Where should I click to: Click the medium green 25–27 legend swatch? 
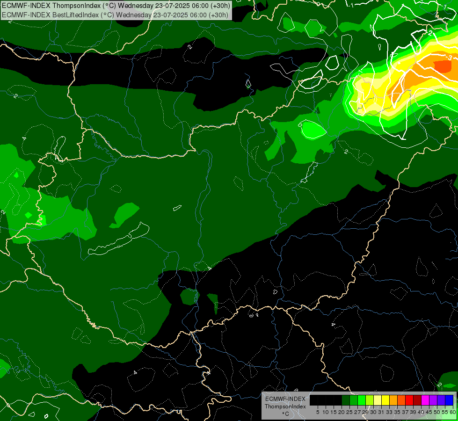[354, 400]
